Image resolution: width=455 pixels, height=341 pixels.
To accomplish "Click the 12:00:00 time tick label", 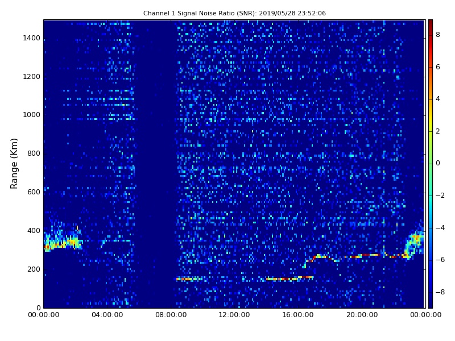I will point(234,315).
